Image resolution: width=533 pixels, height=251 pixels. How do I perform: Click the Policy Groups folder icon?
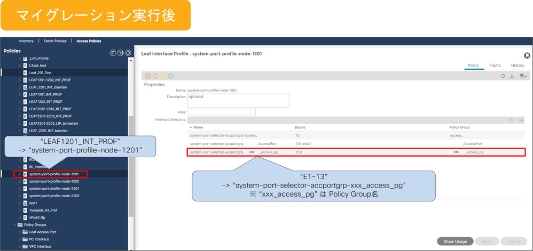pyautogui.click(x=20, y=225)
